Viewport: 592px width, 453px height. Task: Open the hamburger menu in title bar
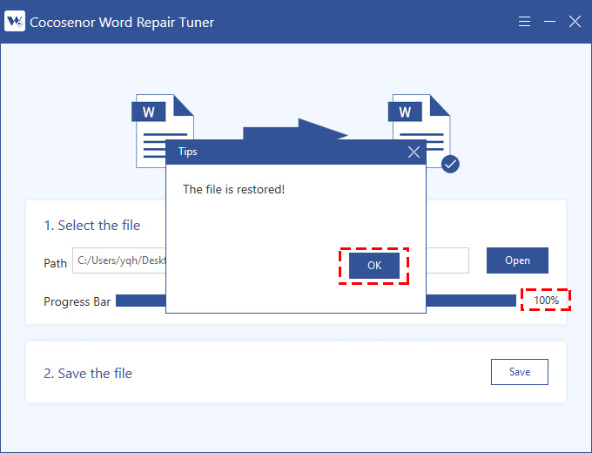(x=524, y=22)
